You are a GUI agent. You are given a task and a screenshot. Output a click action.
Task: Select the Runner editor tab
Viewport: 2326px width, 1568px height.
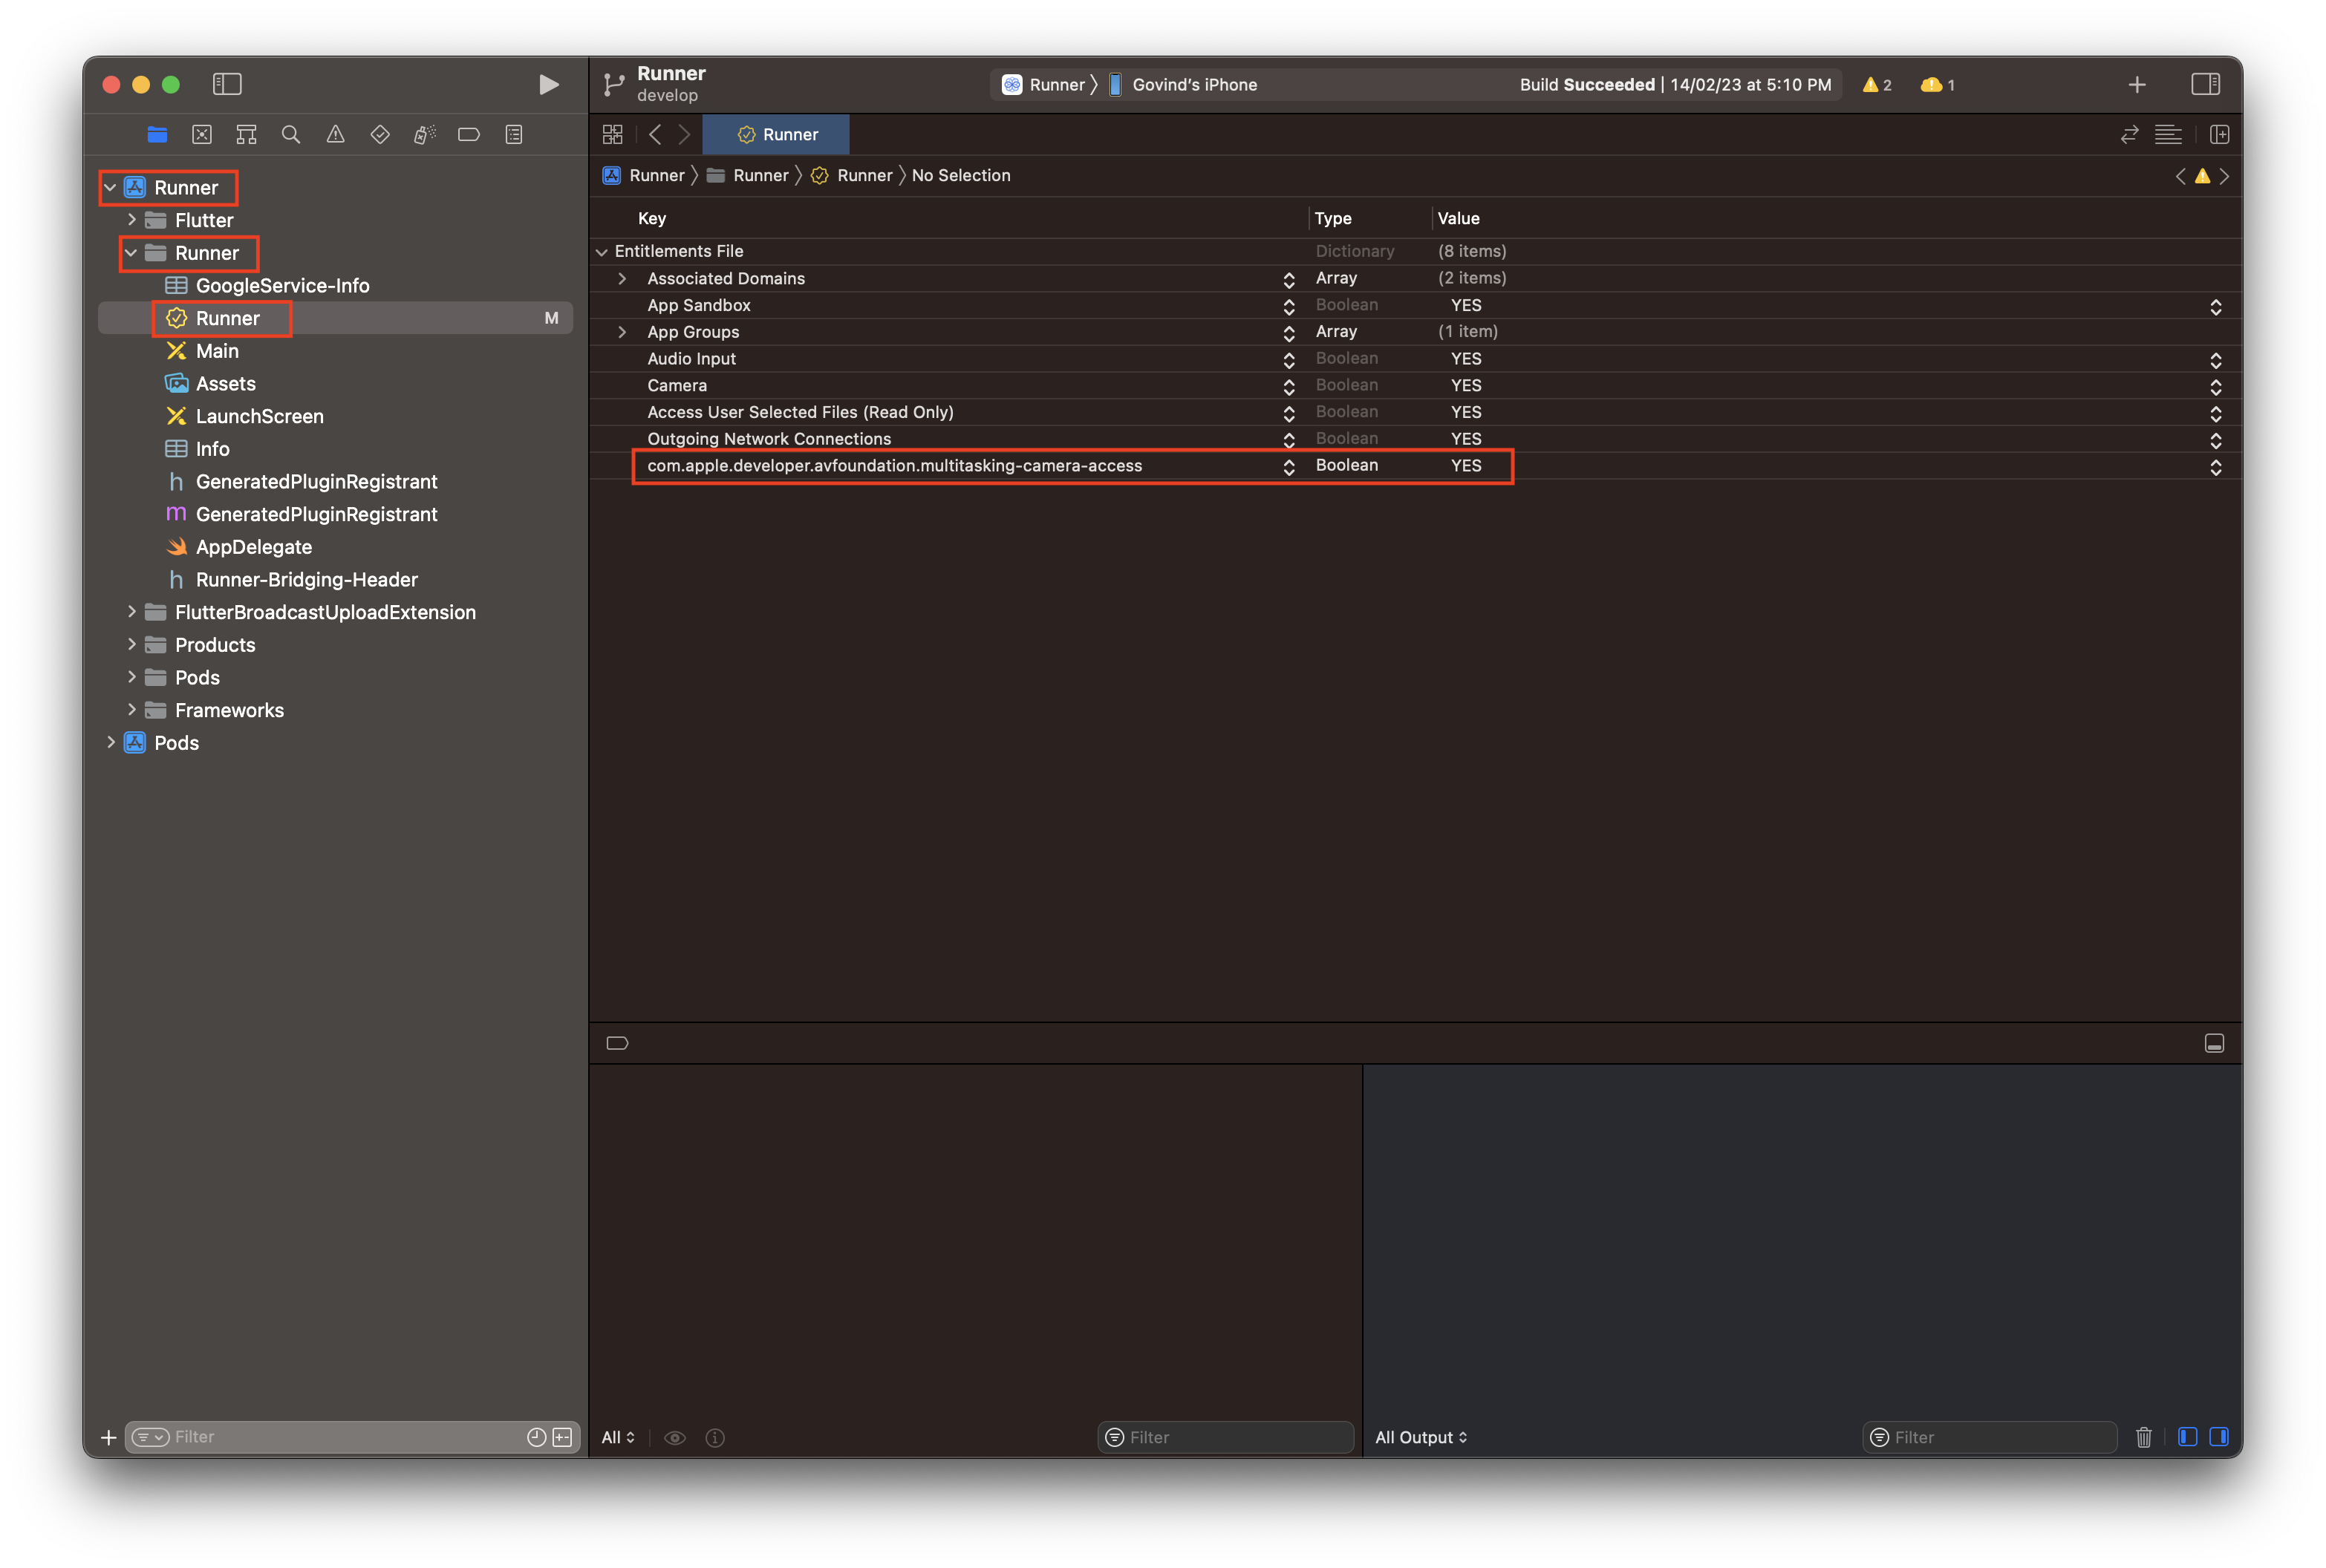777,135
